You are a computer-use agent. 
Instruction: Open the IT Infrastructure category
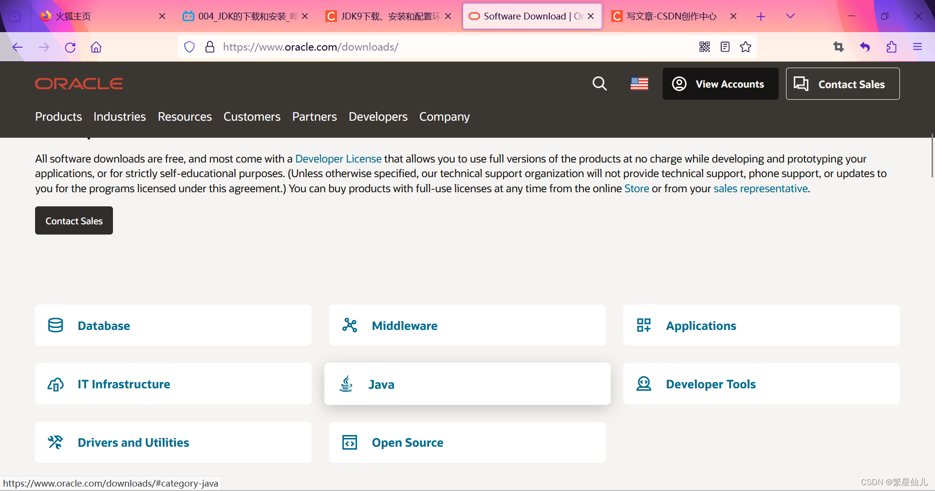pos(173,383)
